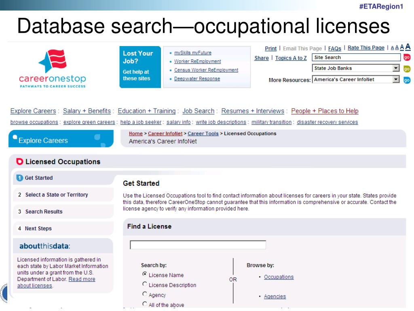Browse by Agencies link

(275, 296)
